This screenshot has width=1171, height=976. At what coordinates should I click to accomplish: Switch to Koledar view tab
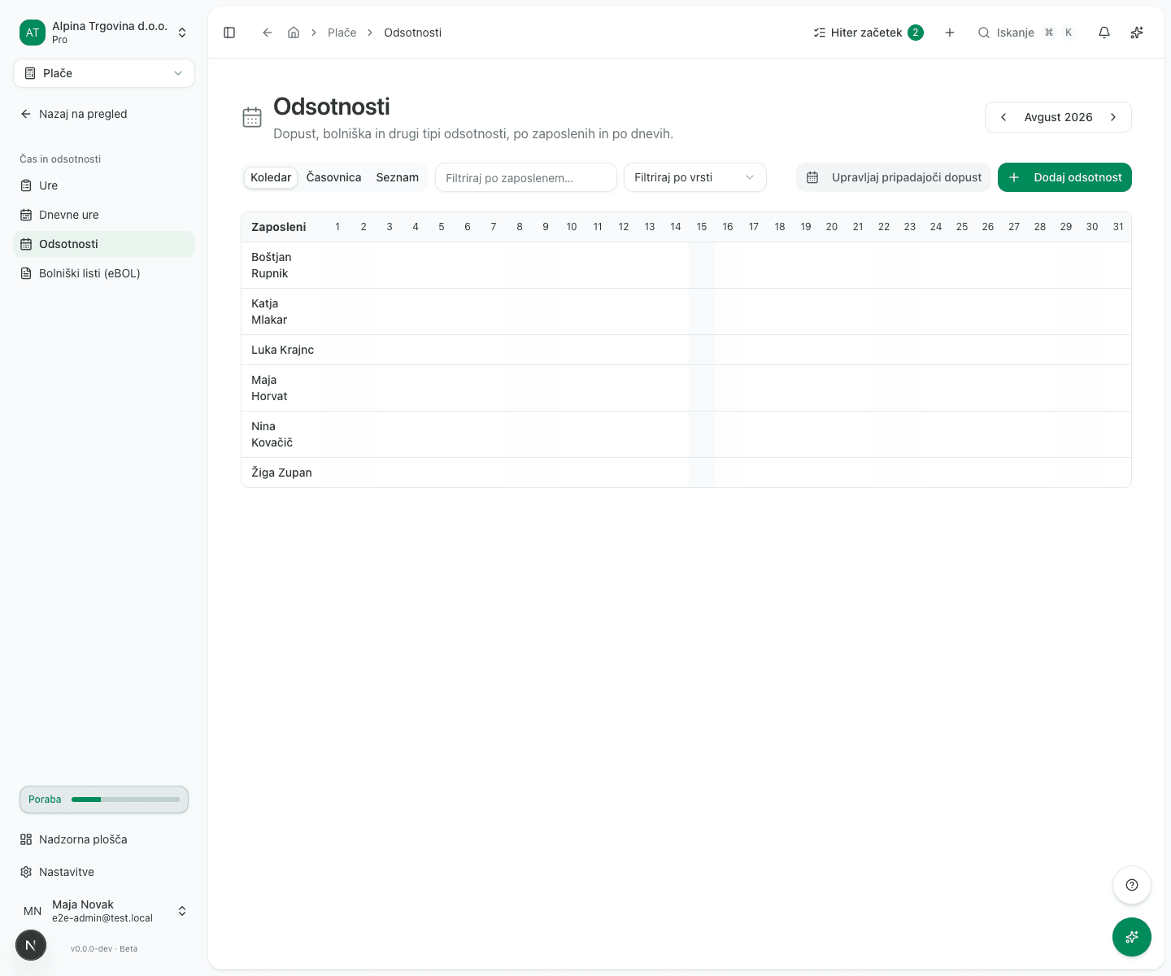(x=271, y=177)
